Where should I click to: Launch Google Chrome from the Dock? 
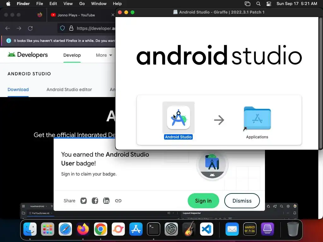101,229
